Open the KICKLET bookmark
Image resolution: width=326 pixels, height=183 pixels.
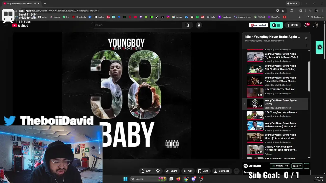click(x=260, y=17)
